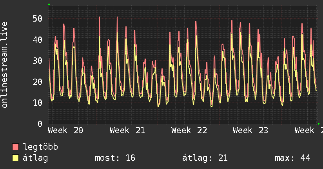Click the 10 value on y-axis
This screenshot has width=323, height=169.
point(38,103)
